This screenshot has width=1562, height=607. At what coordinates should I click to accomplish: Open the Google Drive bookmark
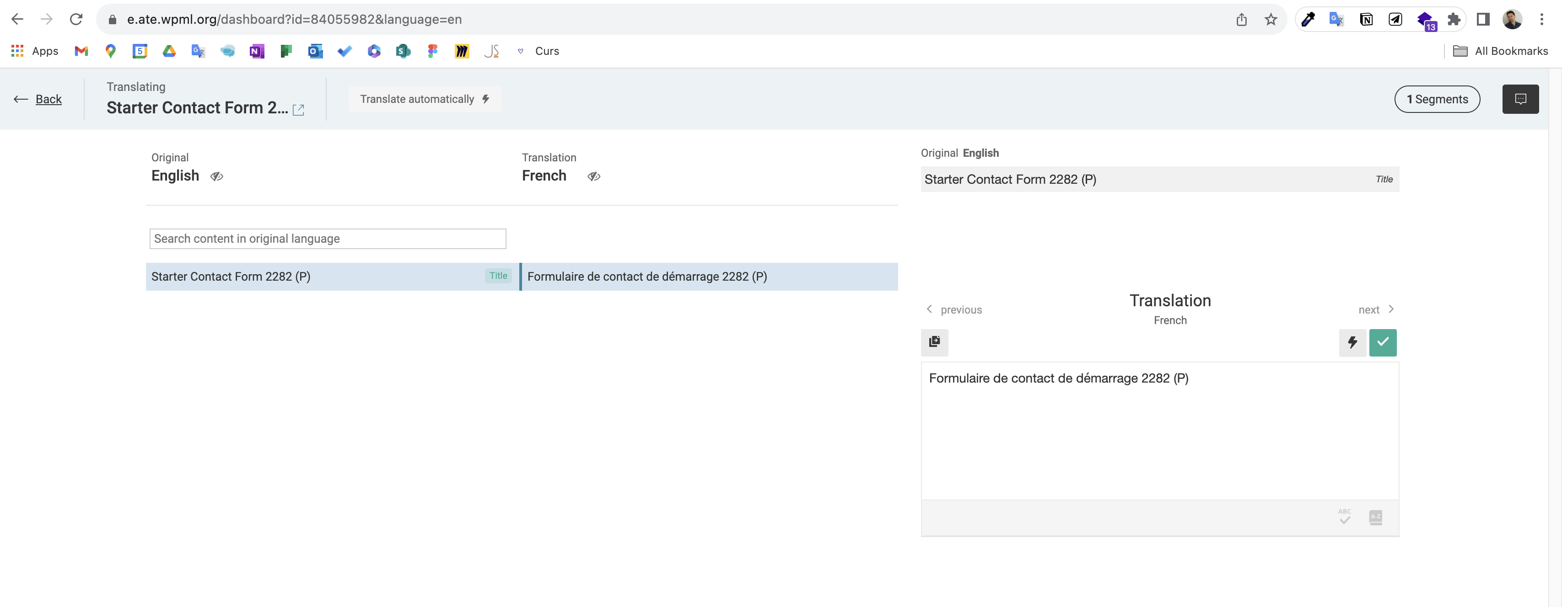(x=169, y=51)
